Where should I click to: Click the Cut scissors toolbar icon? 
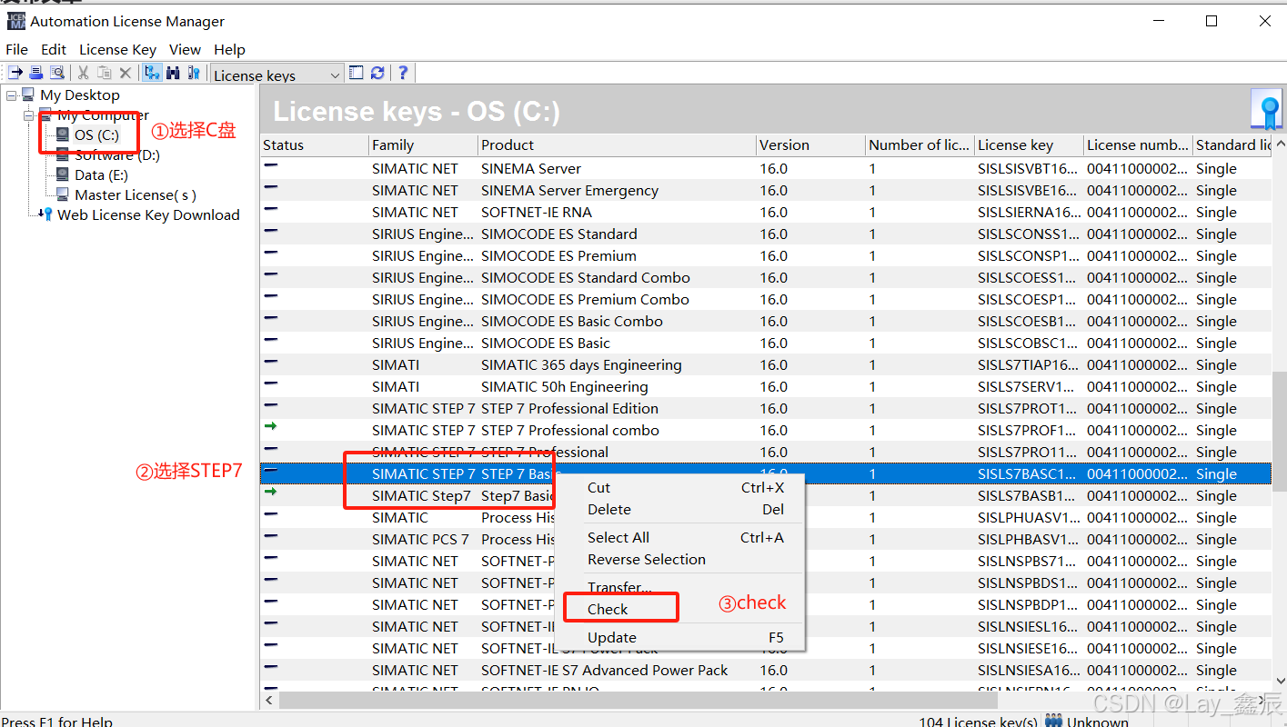(x=84, y=73)
